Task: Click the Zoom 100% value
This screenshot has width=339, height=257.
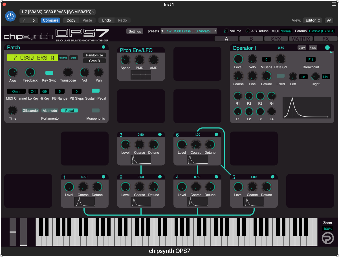Action: [x=328, y=229]
